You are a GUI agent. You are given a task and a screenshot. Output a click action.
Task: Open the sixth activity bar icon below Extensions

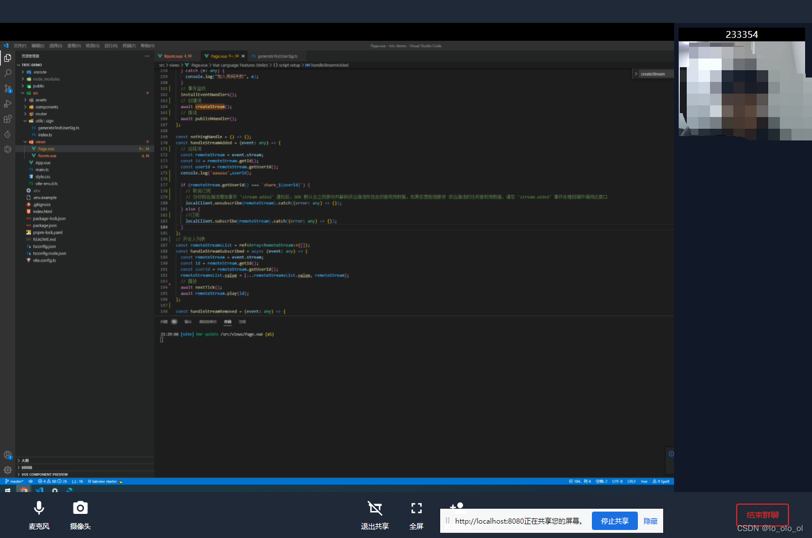7,134
